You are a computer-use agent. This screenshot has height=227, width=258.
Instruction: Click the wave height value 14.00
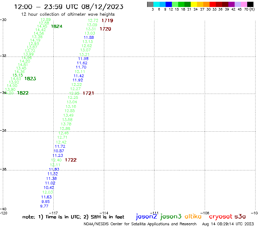12,86
